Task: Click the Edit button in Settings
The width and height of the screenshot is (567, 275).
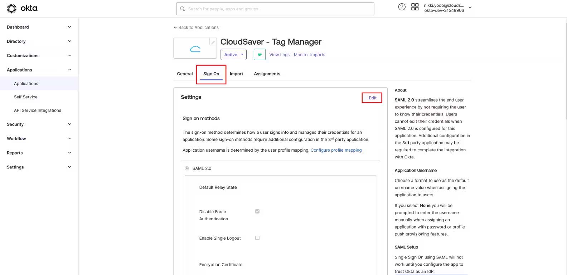Action: point(372,98)
